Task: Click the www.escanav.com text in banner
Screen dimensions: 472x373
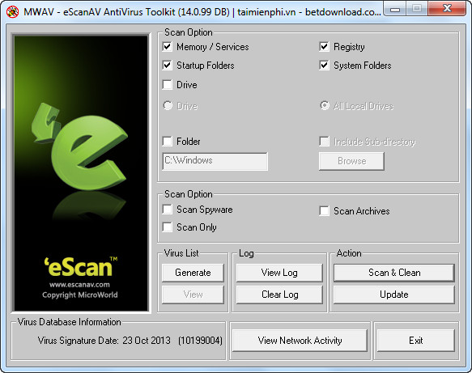Action: click(x=80, y=285)
